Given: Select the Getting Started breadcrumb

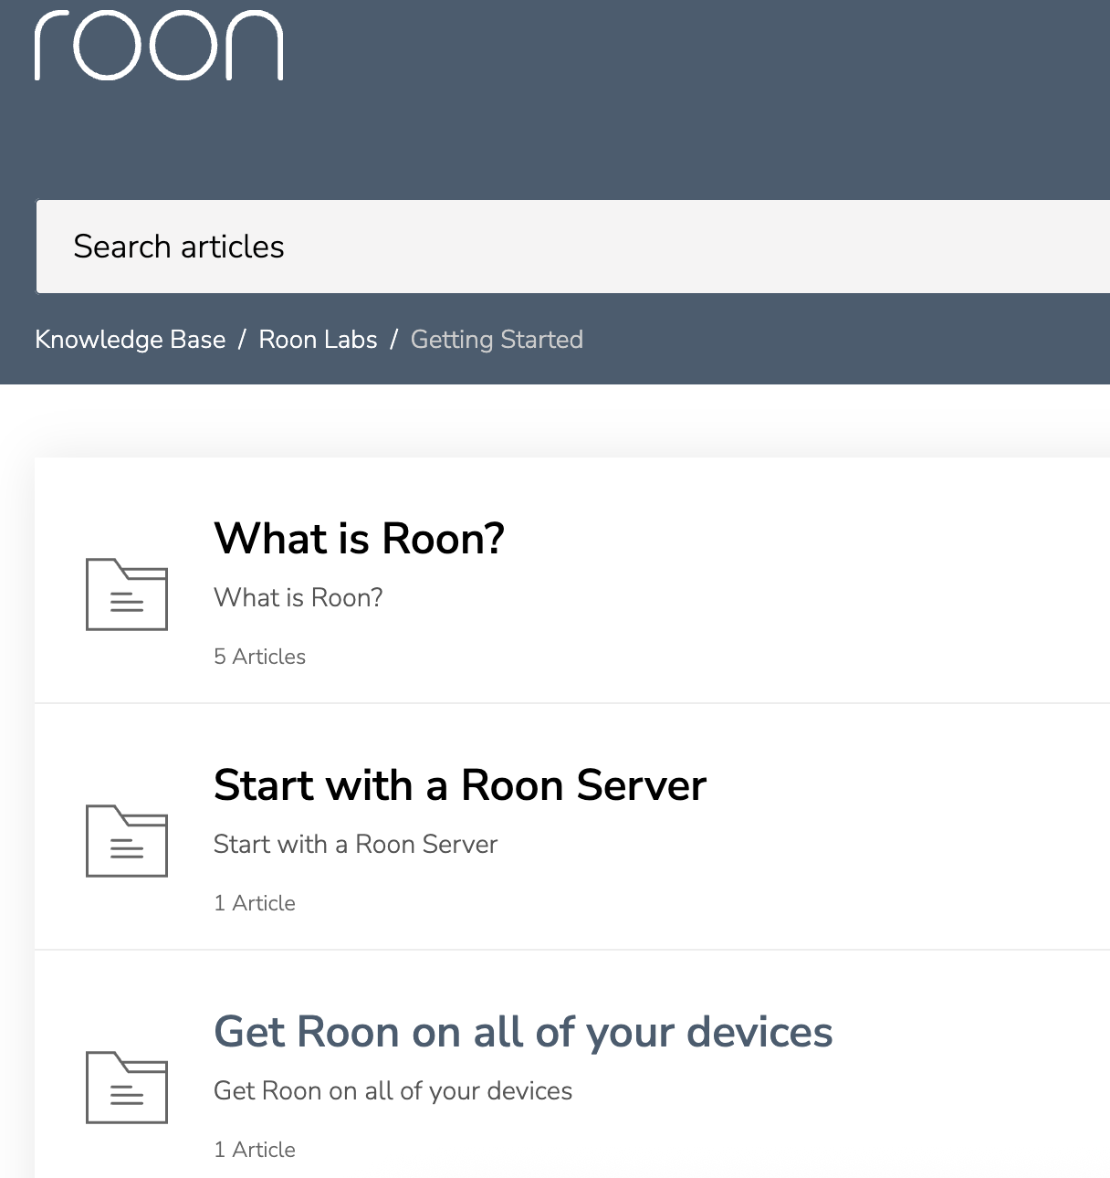Looking at the screenshot, I should (x=497, y=340).
